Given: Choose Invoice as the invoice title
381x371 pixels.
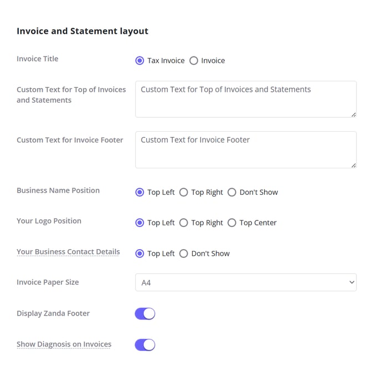Looking at the screenshot, I should point(194,60).
